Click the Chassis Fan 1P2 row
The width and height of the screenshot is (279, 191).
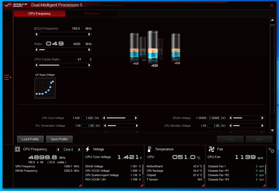[x=236, y=175]
